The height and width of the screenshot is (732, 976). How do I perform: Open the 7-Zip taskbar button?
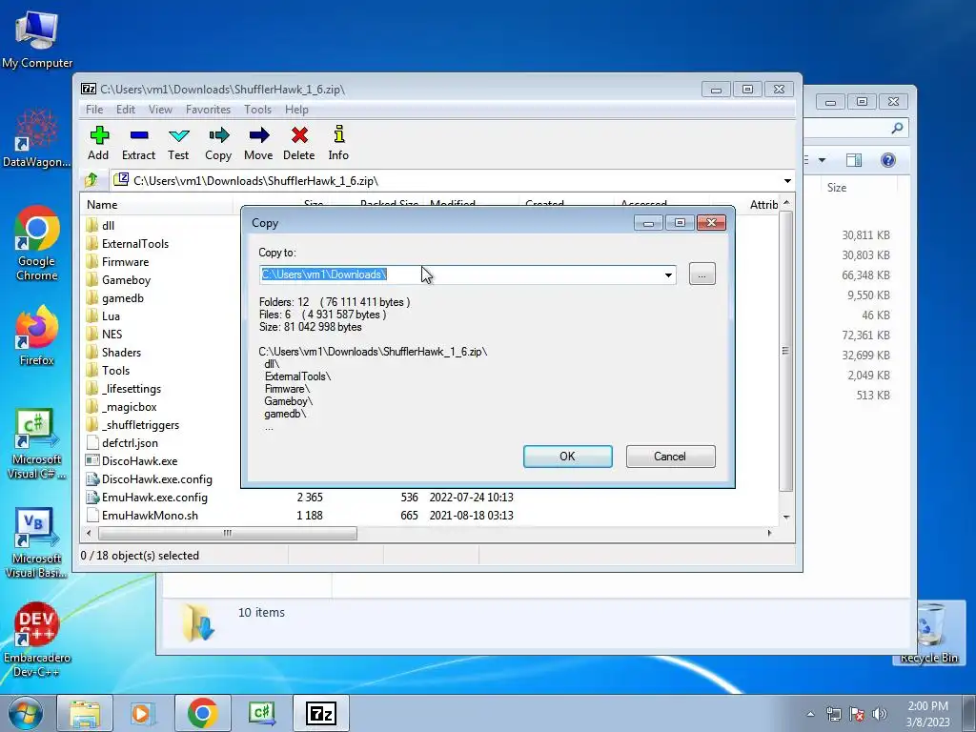tap(321, 713)
